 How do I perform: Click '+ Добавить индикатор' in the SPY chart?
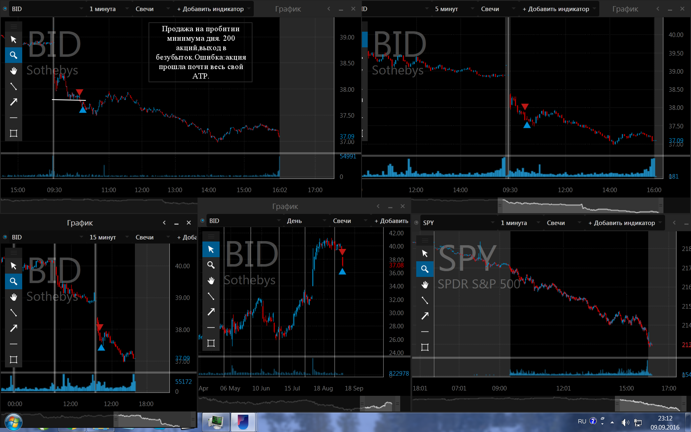click(621, 223)
